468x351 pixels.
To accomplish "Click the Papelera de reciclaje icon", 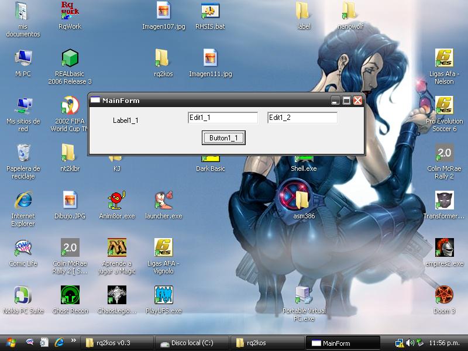I will pos(23,153).
